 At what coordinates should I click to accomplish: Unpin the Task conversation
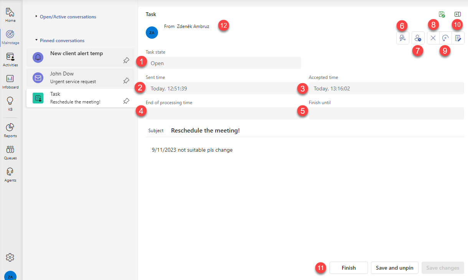tap(126, 101)
